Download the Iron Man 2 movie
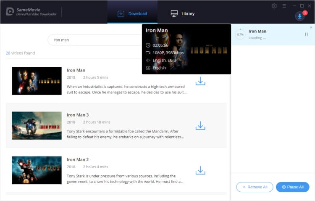Viewport: 315px width, 201px height. pyautogui.click(x=200, y=170)
